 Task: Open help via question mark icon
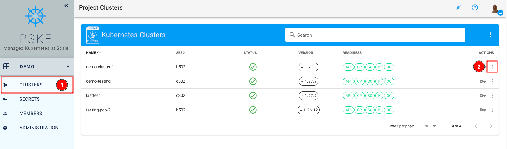475,7
